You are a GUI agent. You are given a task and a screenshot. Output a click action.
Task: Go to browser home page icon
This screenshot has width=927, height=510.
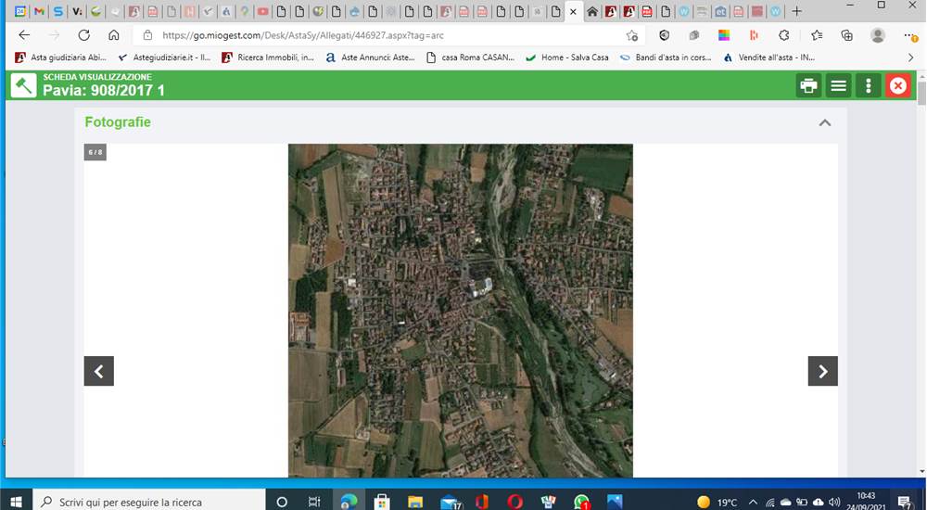click(x=113, y=35)
